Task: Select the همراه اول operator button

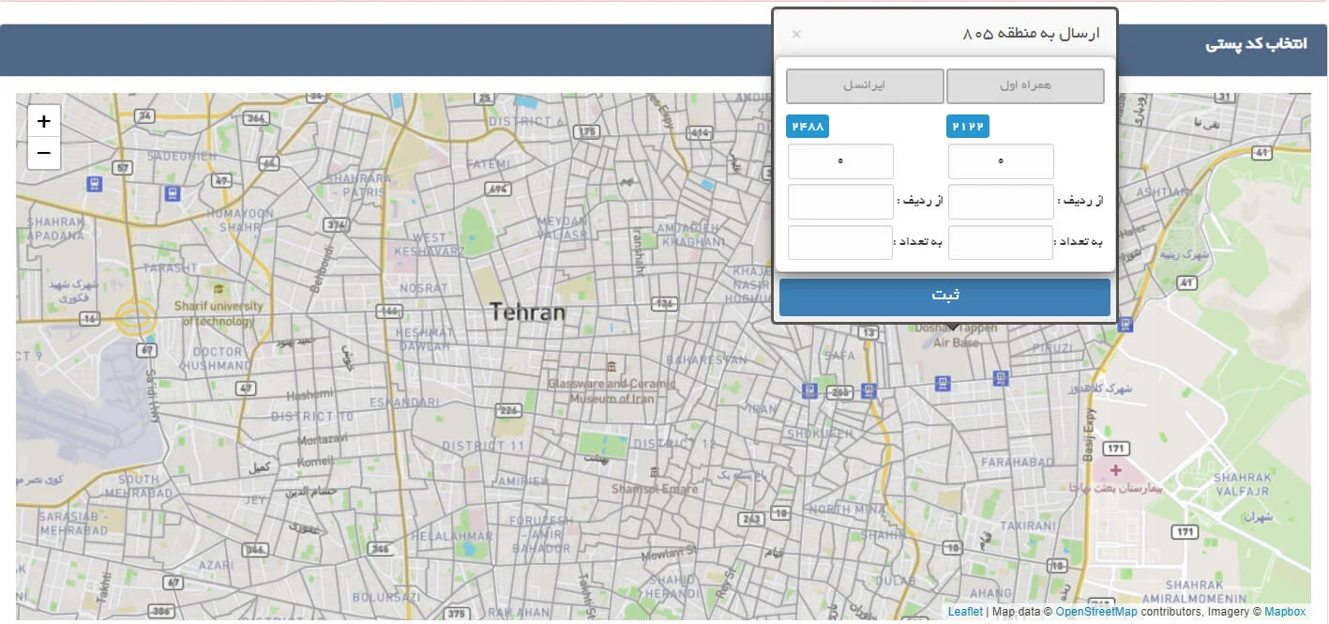Action: (x=1025, y=86)
